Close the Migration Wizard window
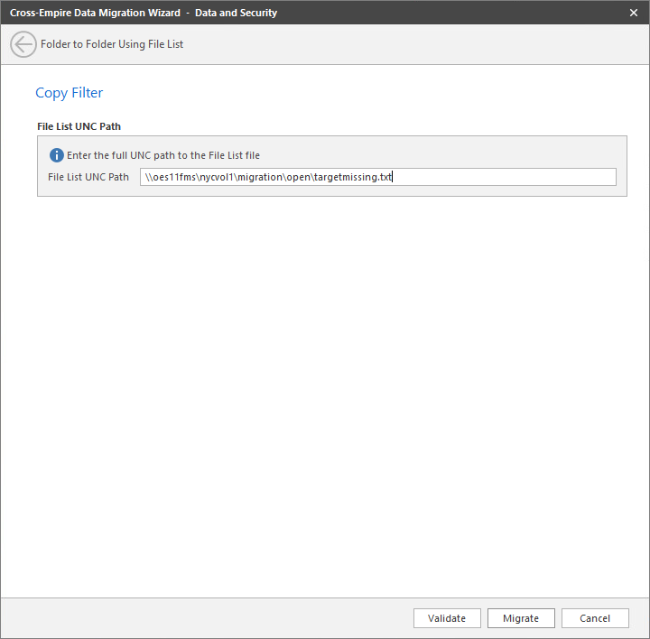The height and width of the screenshot is (639, 650). (x=634, y=13)
